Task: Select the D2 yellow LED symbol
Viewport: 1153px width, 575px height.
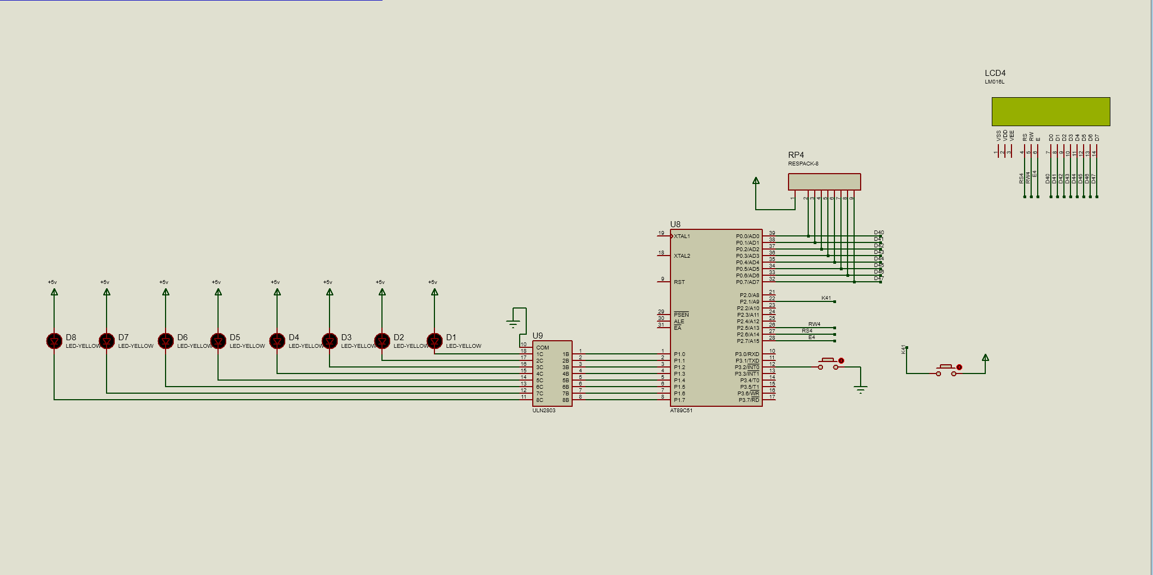Action: (x=382, y=341)
